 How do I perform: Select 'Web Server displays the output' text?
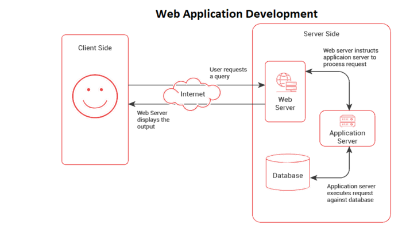click(x=153, y=120)
